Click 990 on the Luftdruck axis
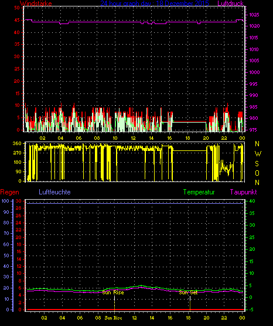 (x=254, y=95)
